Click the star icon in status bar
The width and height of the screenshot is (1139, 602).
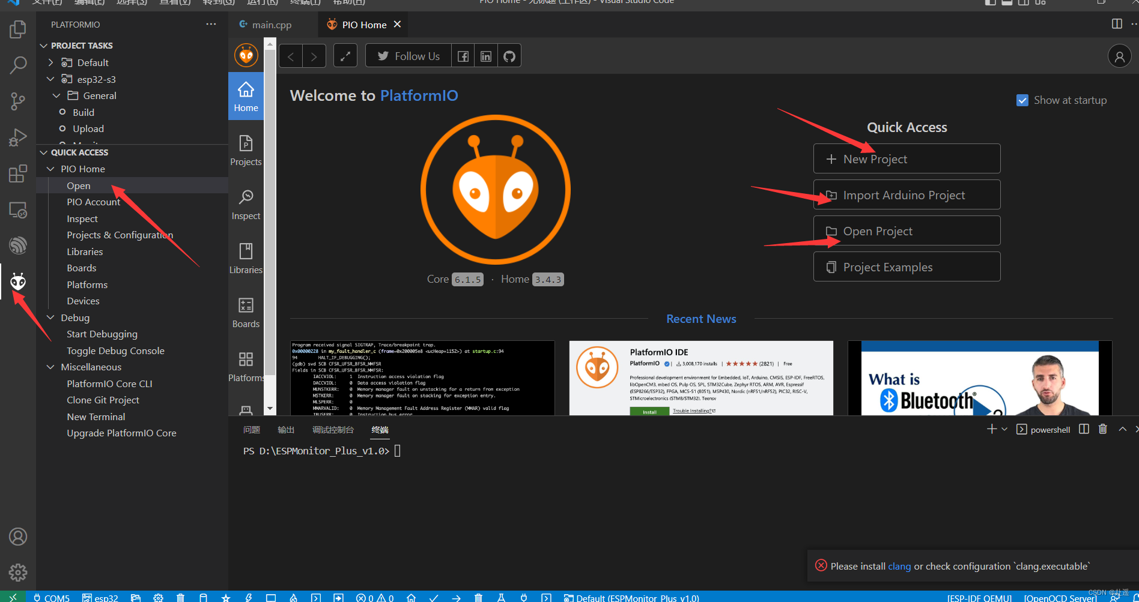(x=226, y=598)
